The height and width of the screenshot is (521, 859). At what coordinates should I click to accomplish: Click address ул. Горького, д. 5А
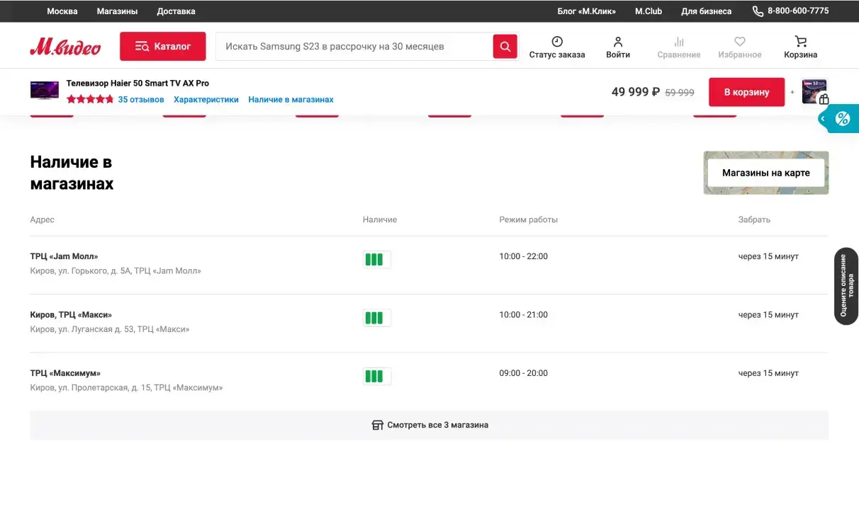click(x=116, y=271)
